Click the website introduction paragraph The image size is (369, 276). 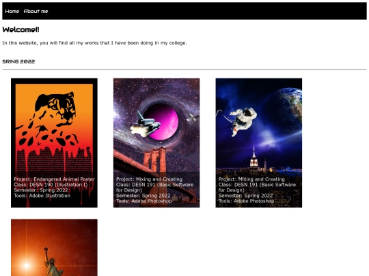[x=94, y=43]
